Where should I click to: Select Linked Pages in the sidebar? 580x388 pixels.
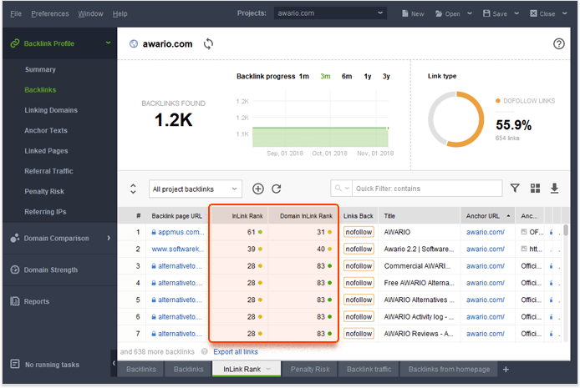[46, 151]
